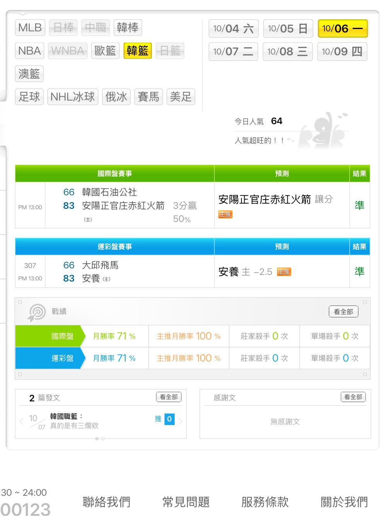Go to next post with right chevron
Image resolution: width=384 pixels, height=517 pixels.
click(180, 421)
